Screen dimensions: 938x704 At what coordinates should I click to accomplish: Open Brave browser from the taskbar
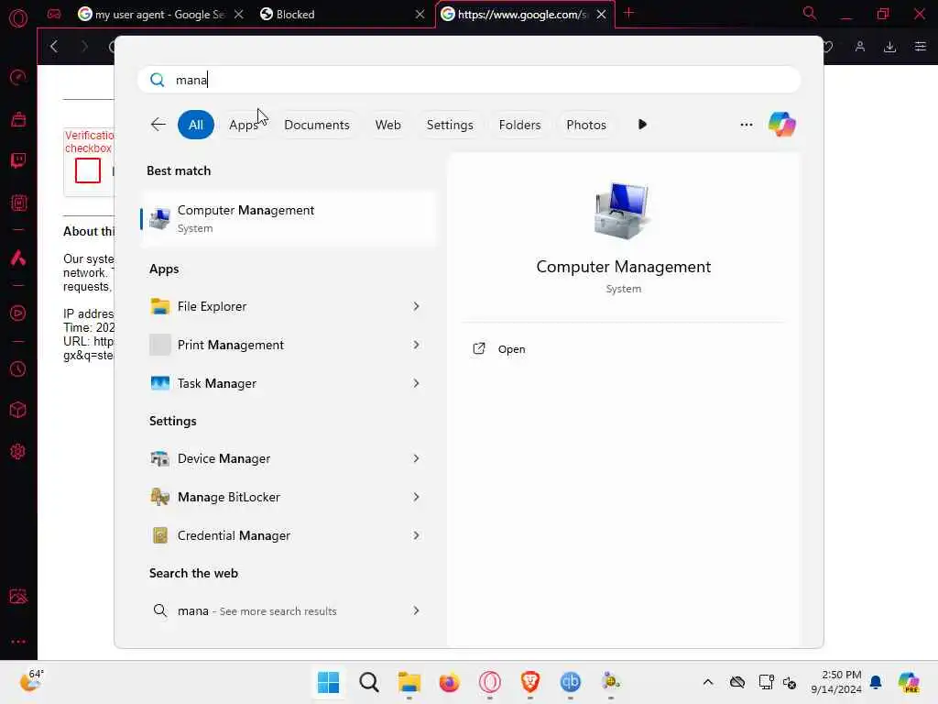[x=530, y=682]
